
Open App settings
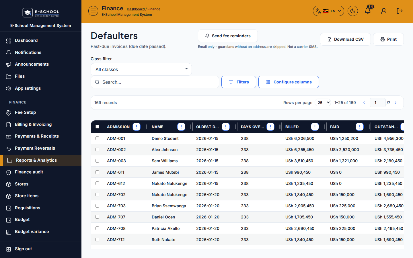coord(41,88)
